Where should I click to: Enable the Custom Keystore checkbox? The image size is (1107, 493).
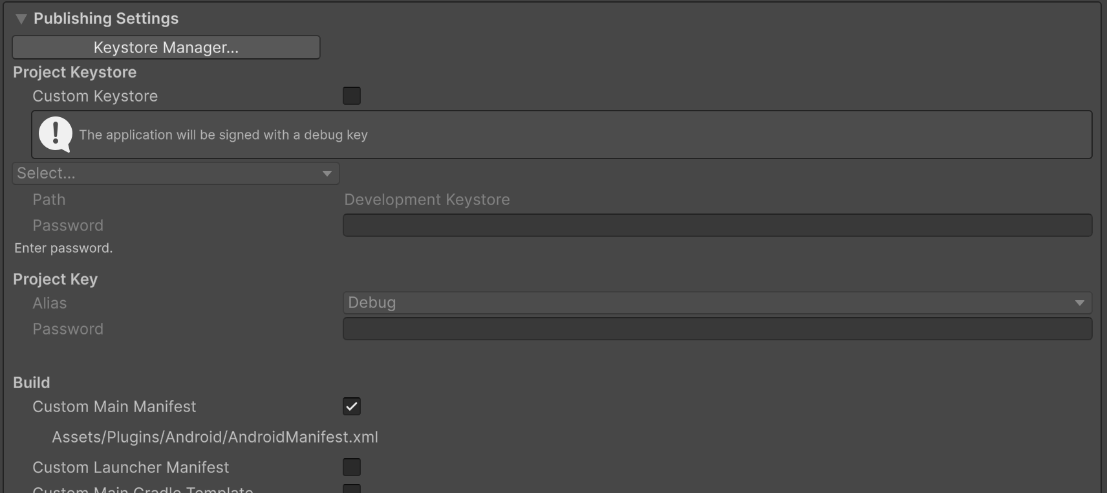tap(352, 96)
